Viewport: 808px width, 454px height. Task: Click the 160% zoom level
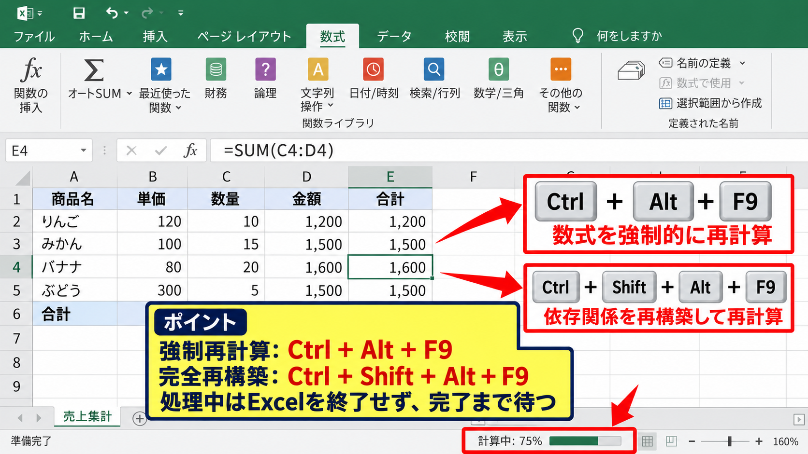[785, 441]
